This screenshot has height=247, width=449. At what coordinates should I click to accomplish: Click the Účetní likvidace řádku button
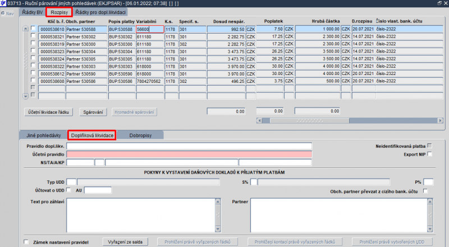[49, 112]
